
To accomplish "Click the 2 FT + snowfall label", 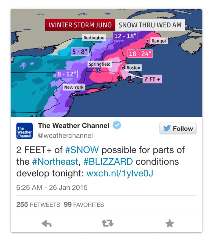I will pos(152,79).
